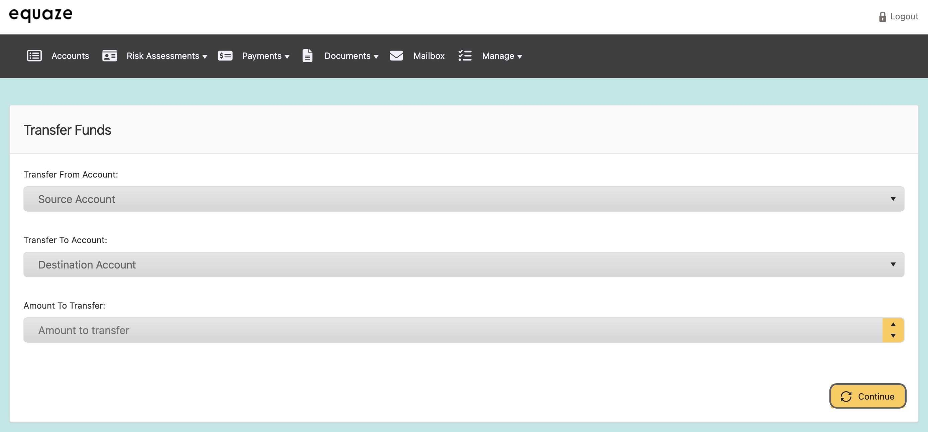This screenshot has height=432, width=928.
Task: Click the refresh icon on Continue button
Action: click(x=846, y=396)
